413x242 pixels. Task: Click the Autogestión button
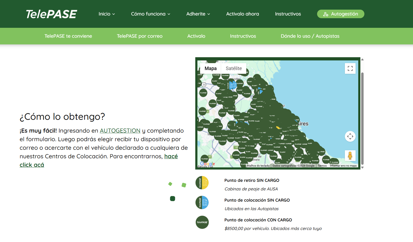pos(341,14)
